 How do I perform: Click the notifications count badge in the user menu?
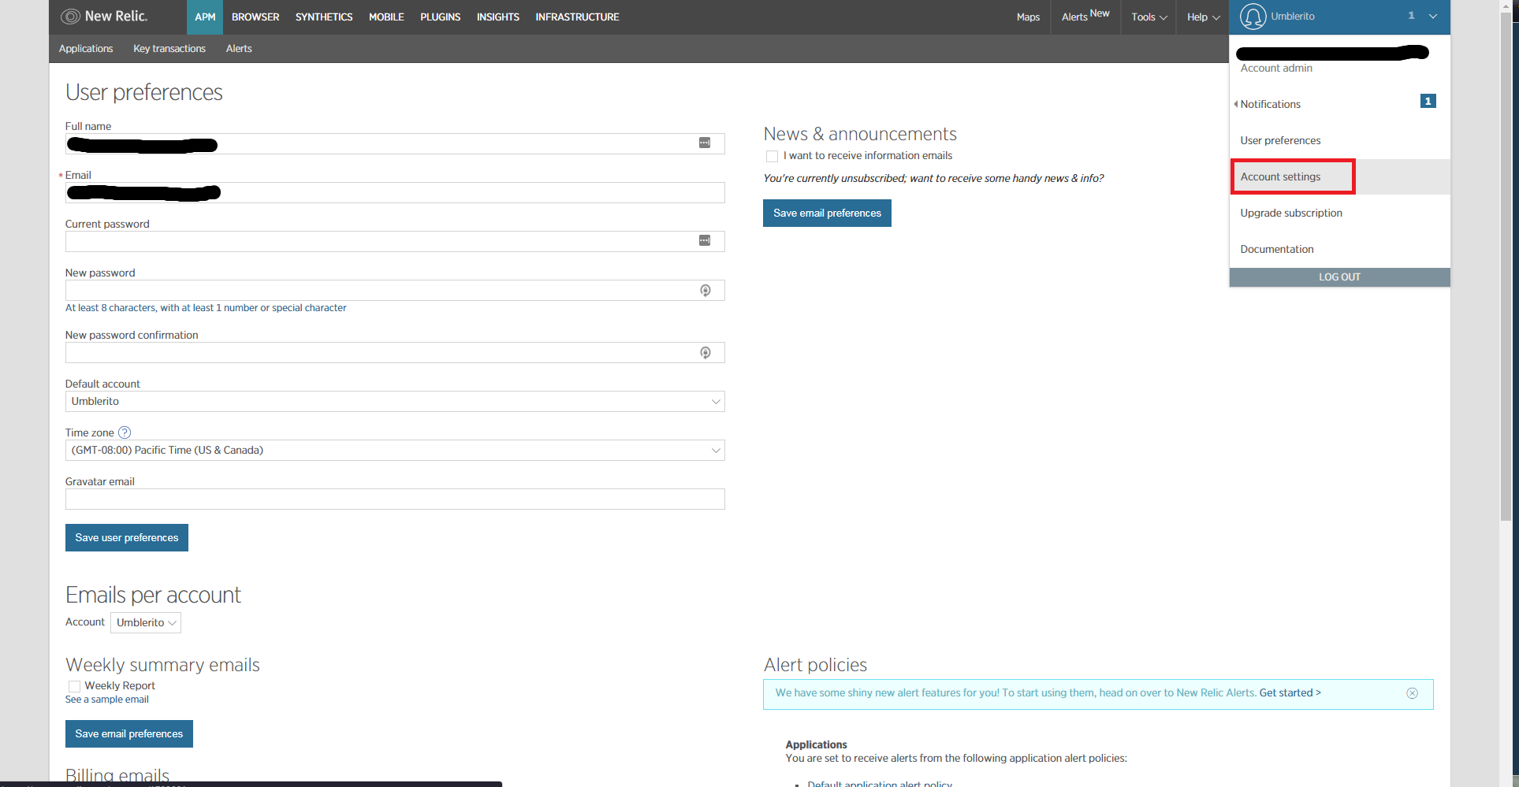(x=1428, y=102)
